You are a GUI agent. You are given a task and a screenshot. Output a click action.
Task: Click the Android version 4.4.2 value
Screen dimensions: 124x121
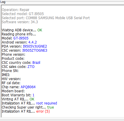pos(32,42)
